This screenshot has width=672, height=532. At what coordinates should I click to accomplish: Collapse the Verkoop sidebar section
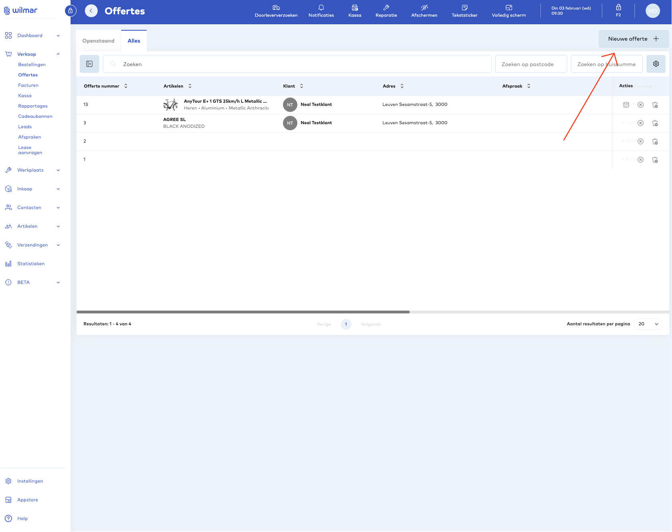click(x=58, y=54)
